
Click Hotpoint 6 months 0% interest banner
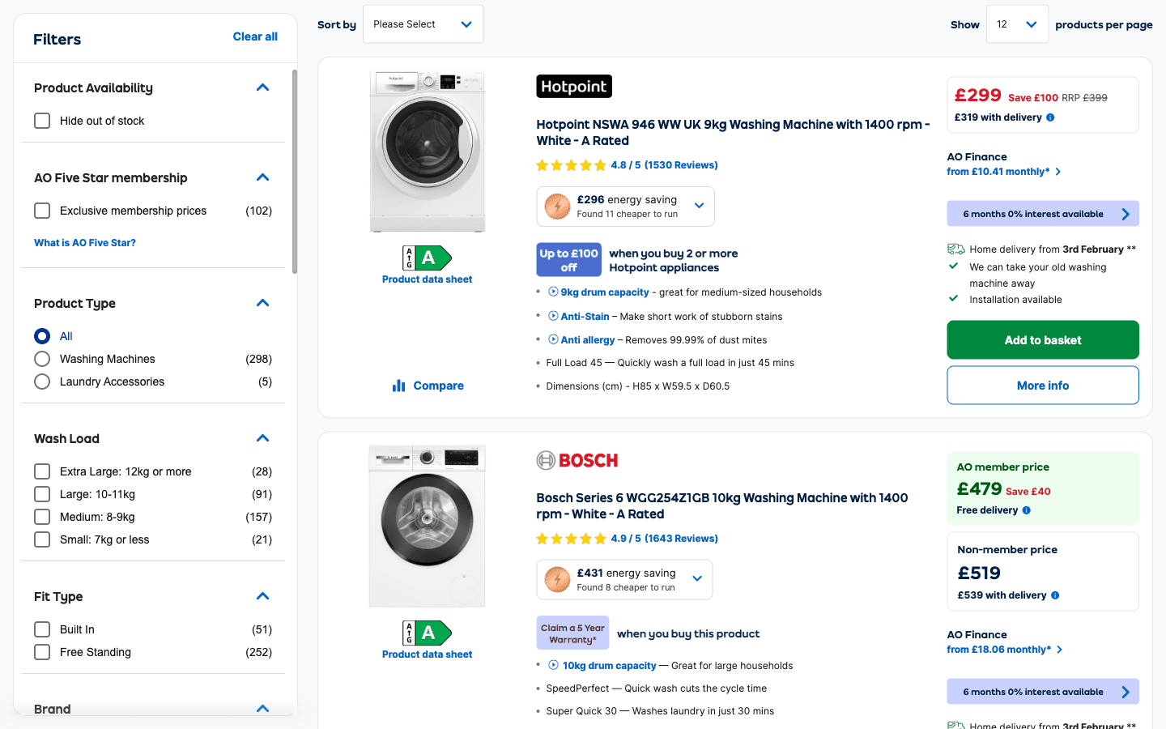[1043, 214]
